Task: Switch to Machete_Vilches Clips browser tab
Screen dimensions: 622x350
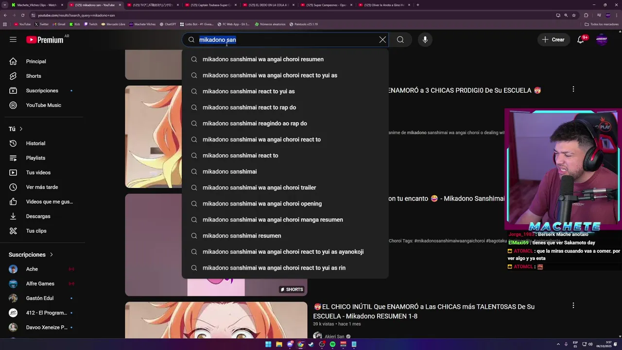Action: [37, 5]
